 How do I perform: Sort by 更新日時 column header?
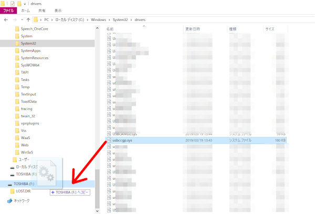tap(193, 29)
